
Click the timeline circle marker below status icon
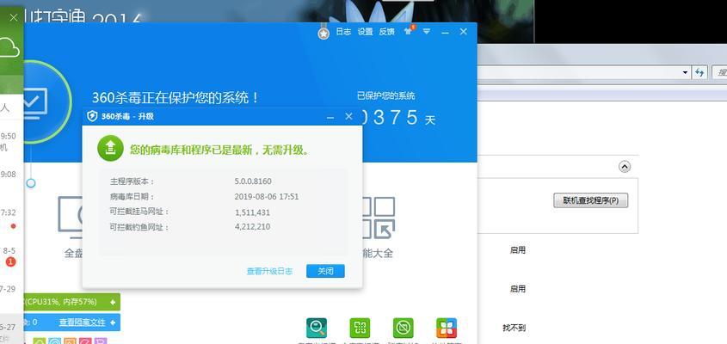click(x=31, y=183)
